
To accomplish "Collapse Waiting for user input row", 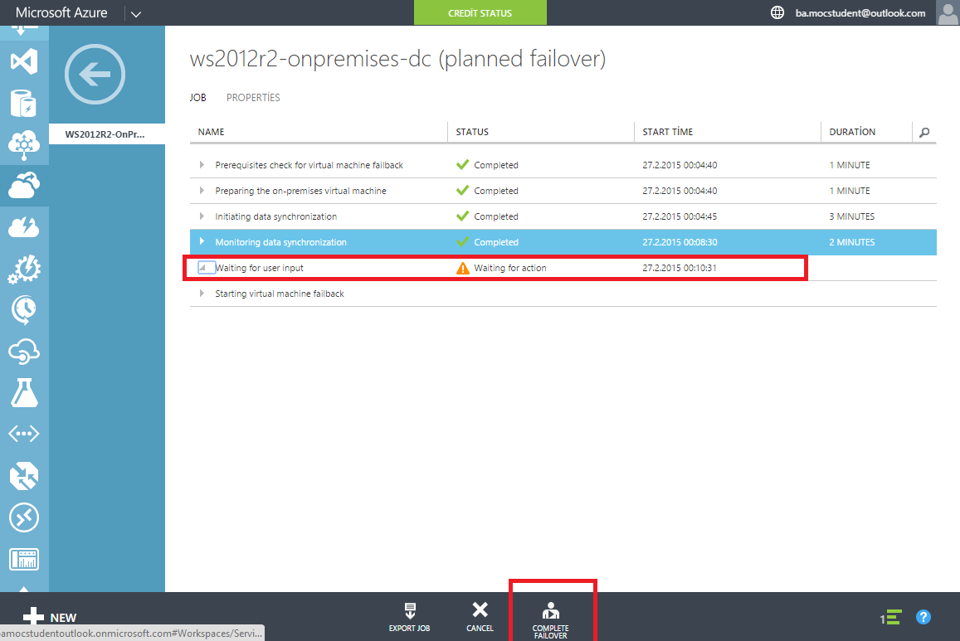I will pos(202,268).
